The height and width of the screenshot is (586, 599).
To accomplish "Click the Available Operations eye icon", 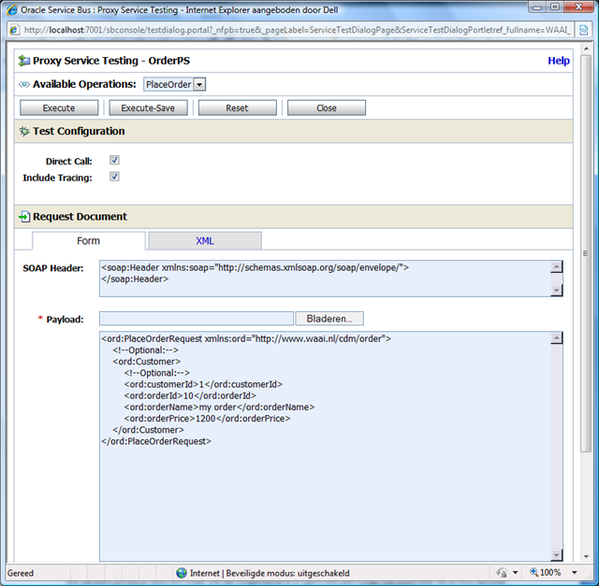I will click(x=24, y=84).
